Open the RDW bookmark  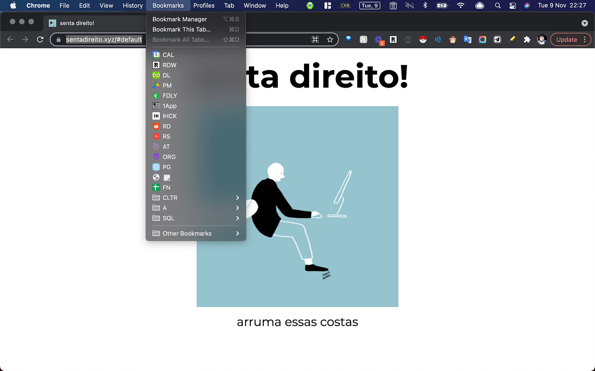tap(196, 65)
